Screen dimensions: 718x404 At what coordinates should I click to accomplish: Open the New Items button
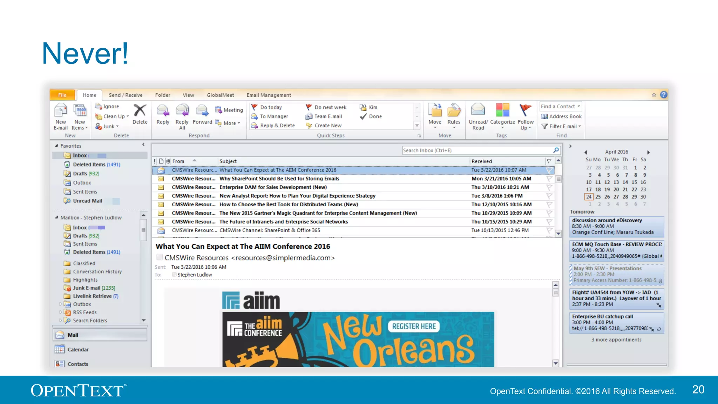coord(80,117)
